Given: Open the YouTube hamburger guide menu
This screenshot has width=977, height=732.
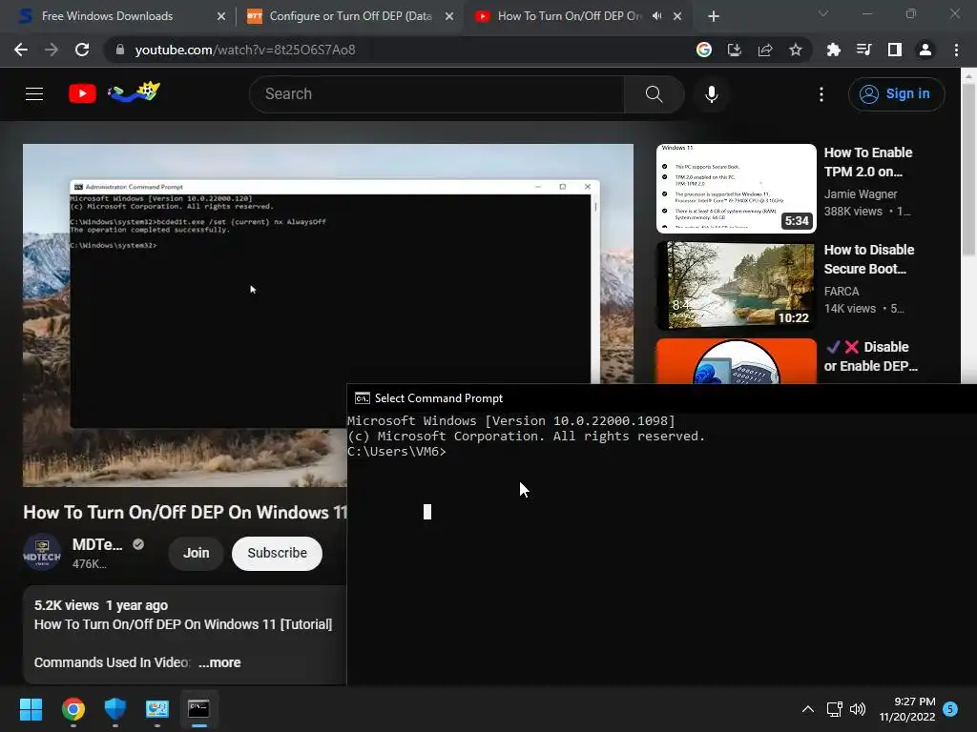Looking at the screenshot, I should 34,94.
